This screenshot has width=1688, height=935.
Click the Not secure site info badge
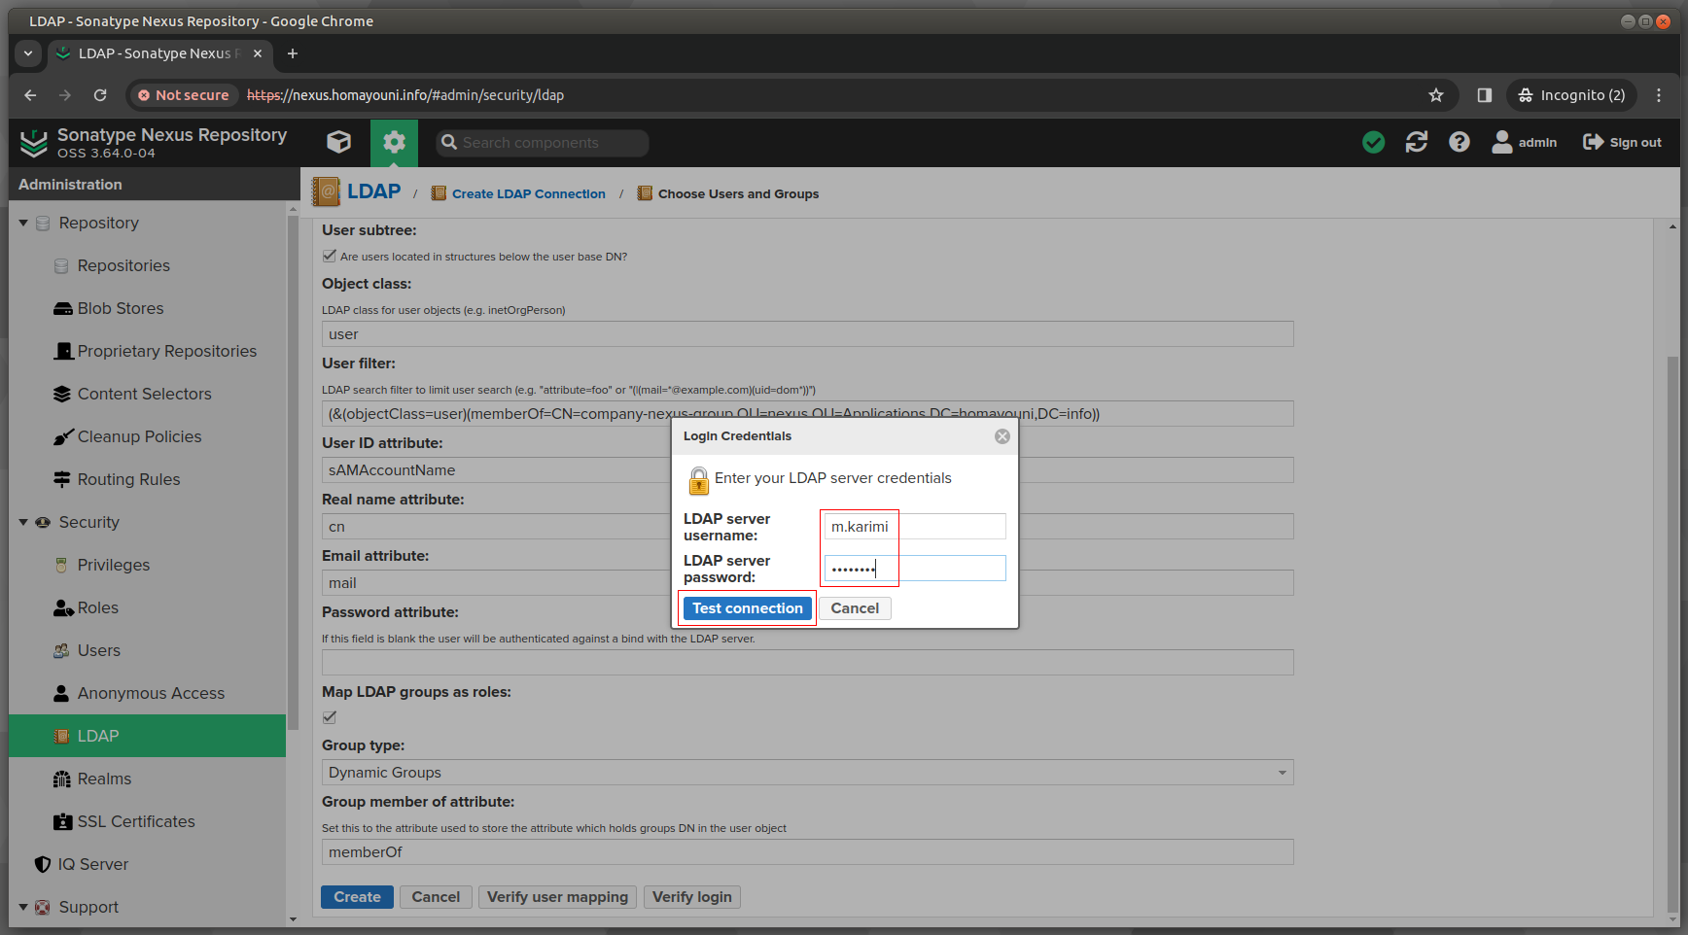point(184,95)
